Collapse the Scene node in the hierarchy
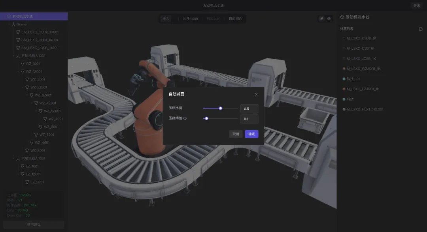 pyautogui.click(x=9, y=24)
